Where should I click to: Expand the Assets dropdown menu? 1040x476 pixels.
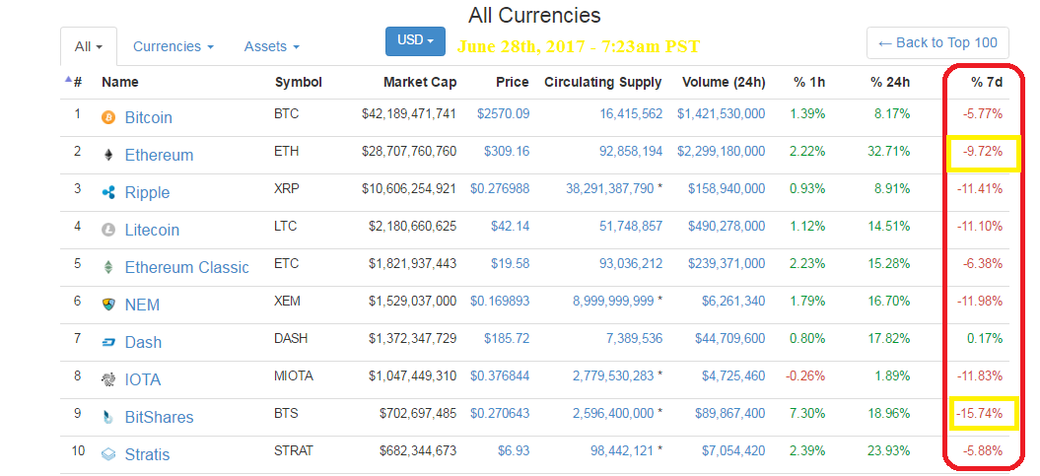(271, 46)
